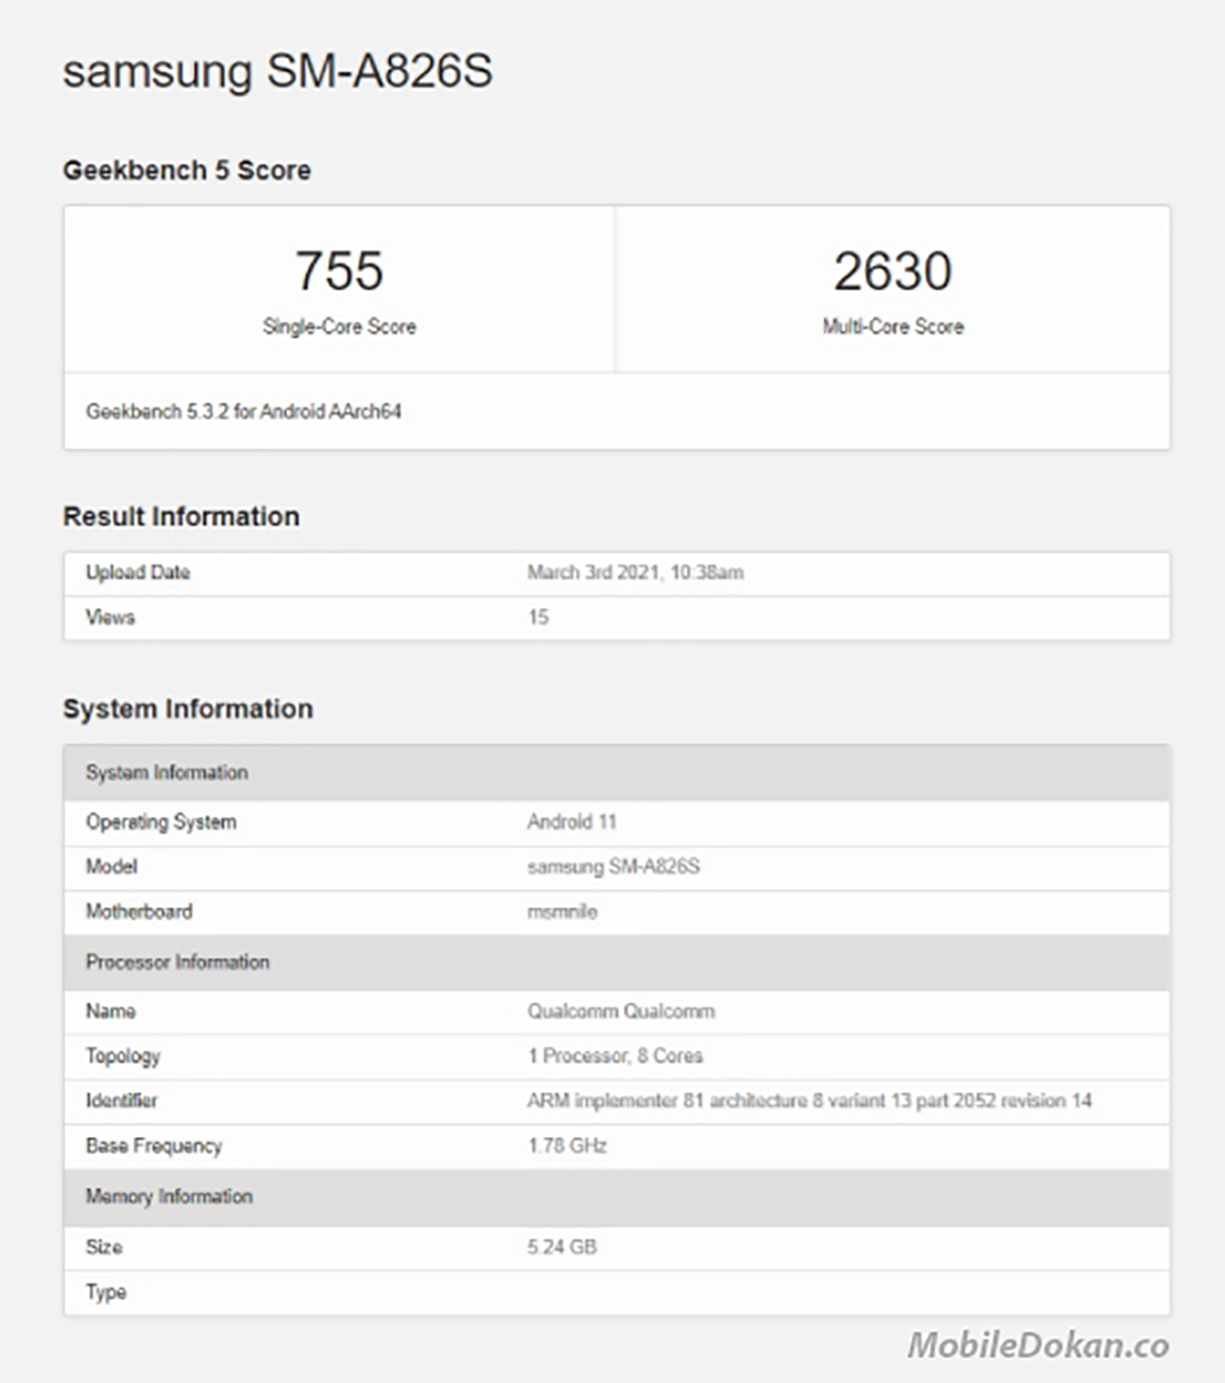Click the upload date March 3rd 2021 value

[635, 572]
